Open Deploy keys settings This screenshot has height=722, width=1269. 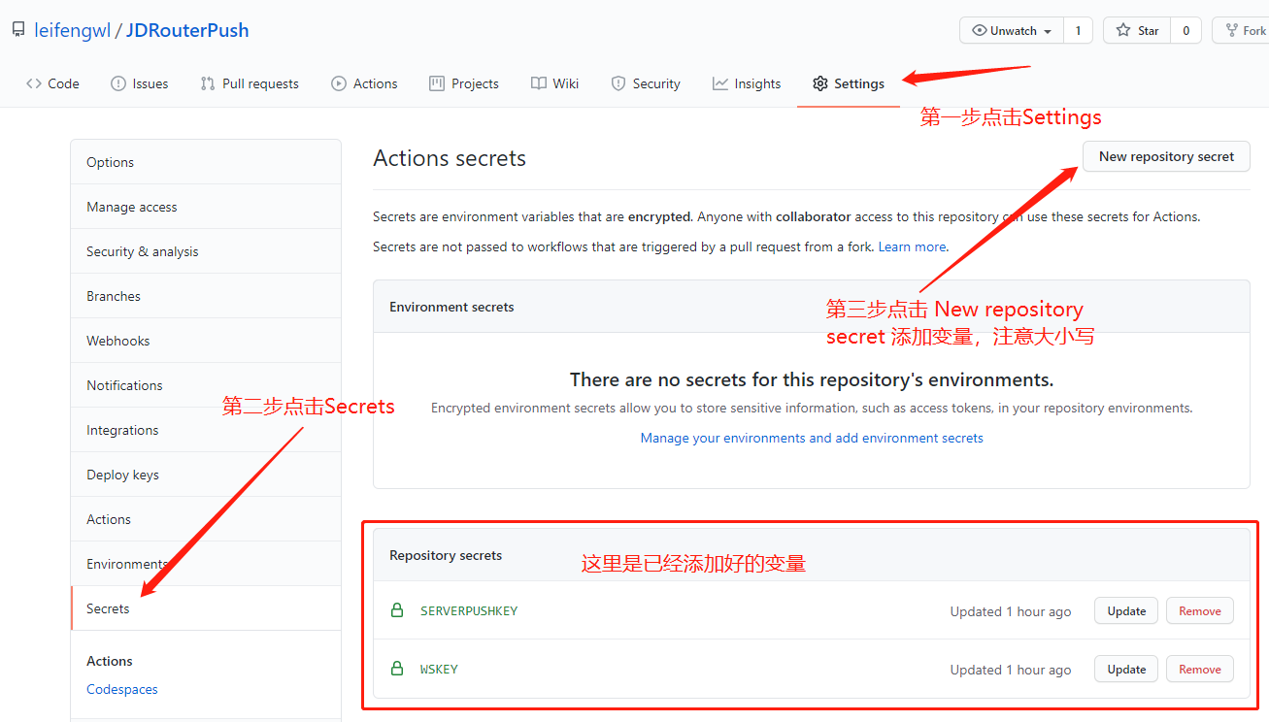(x=206, y=475)
